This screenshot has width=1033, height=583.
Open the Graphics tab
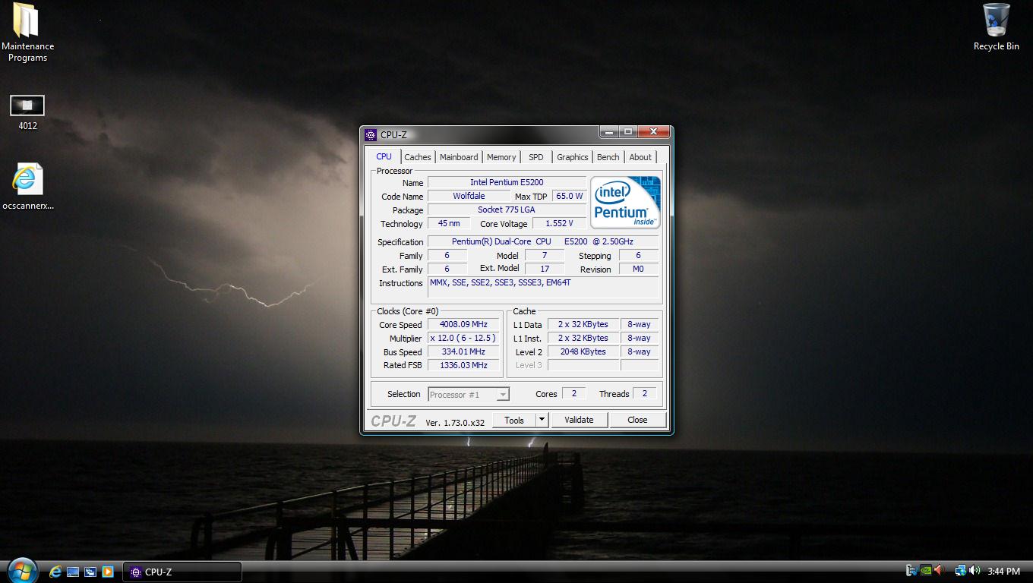pos(573,157)
